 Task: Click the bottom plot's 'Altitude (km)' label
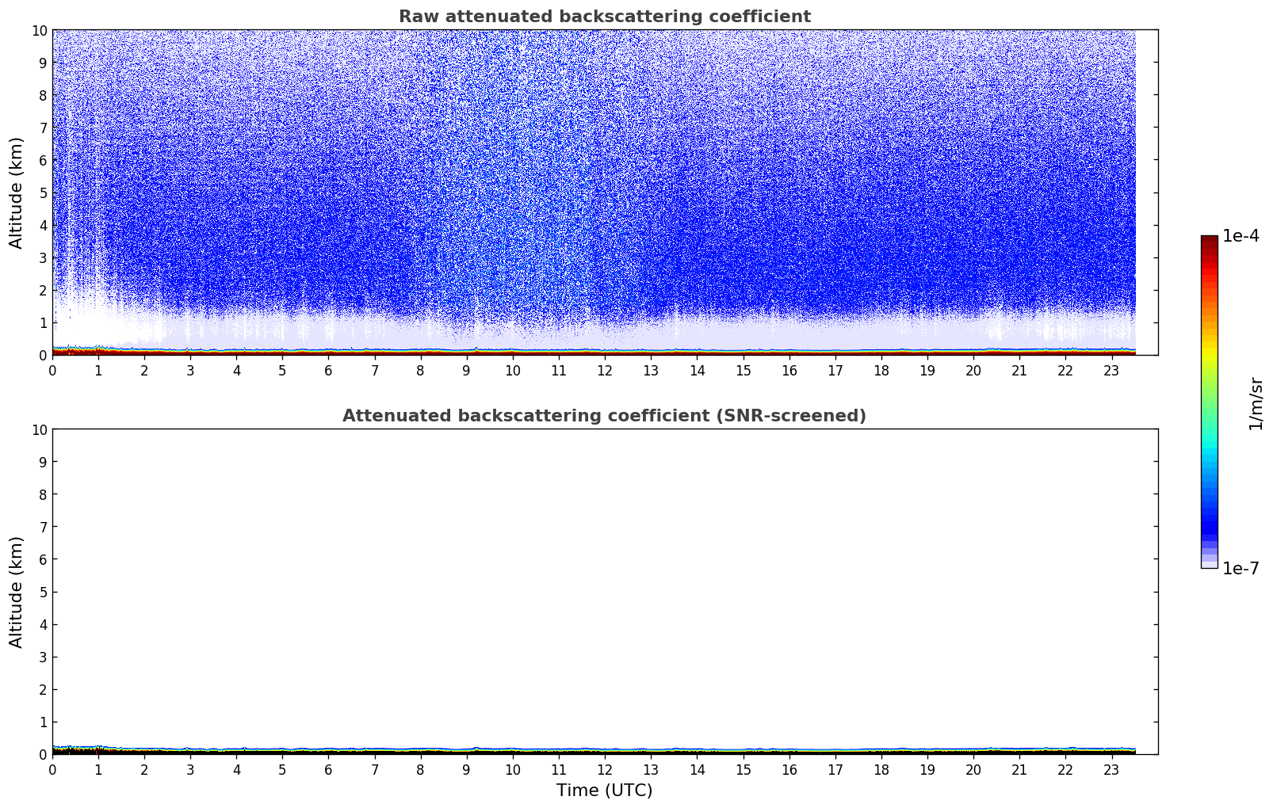(x=17, y=592)
